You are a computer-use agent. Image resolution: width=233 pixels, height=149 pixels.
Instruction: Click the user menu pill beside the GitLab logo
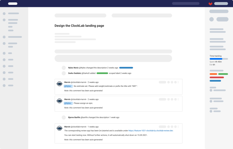pos(221,4)
